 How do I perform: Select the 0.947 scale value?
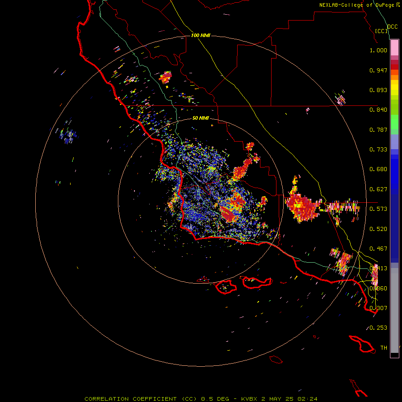tap(378, 70)
